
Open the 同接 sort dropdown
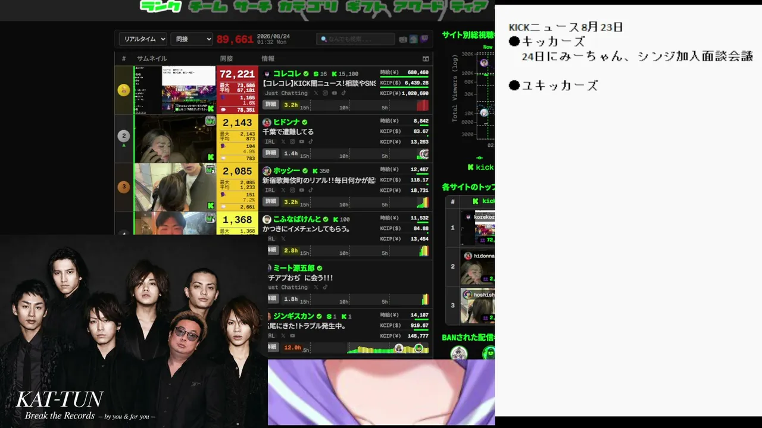tap(192, 39)
